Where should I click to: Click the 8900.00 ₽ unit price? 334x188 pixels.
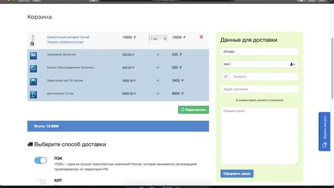coord(129,93)
